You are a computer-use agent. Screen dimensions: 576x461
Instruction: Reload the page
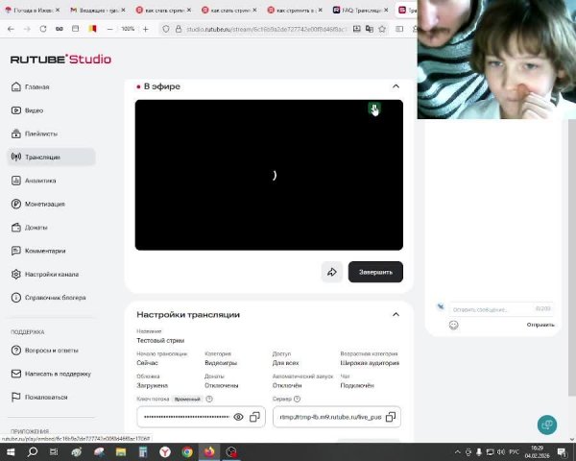coord(43,29)
